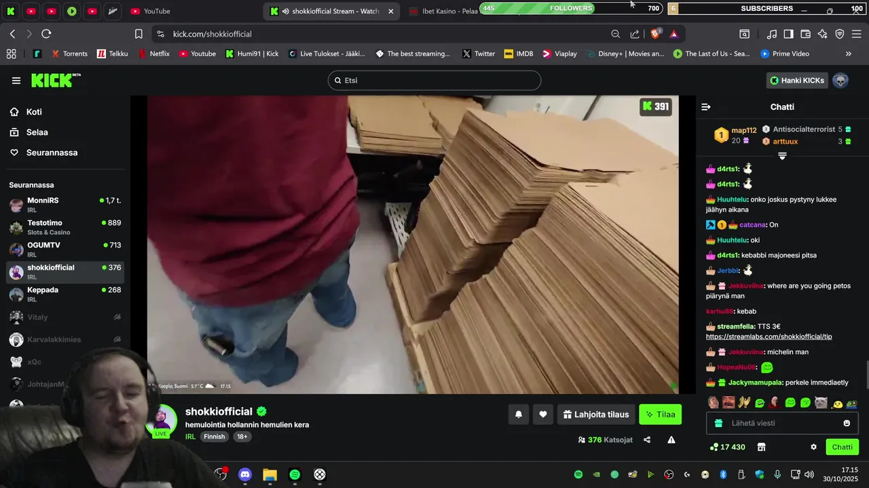This screenshot has height=488, width=869.
Task: Click the Lahjoita tilaus gift button
Action: pos(596,414)
